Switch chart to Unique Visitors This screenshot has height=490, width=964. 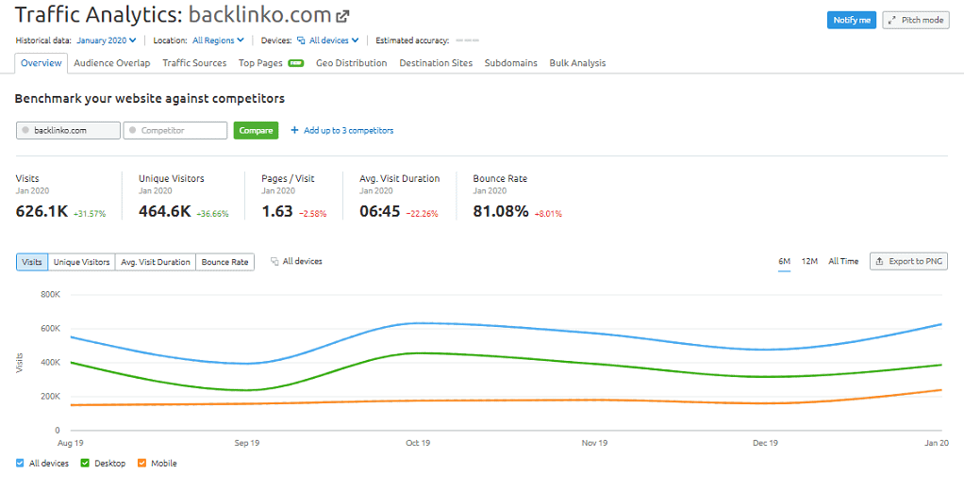pos(82,262)
